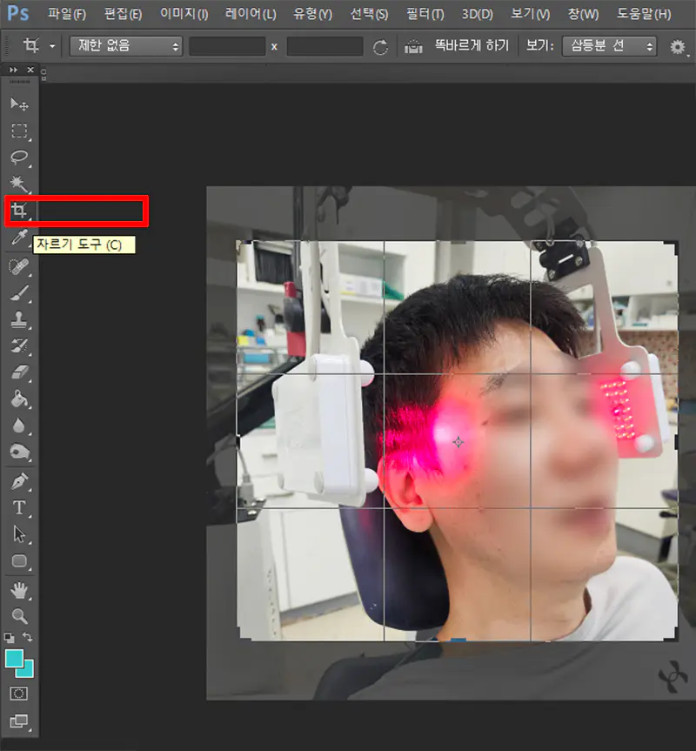The image size is (696, 751).
Task: Select the Healing Brush tool
Action: (x=19, y=267)
